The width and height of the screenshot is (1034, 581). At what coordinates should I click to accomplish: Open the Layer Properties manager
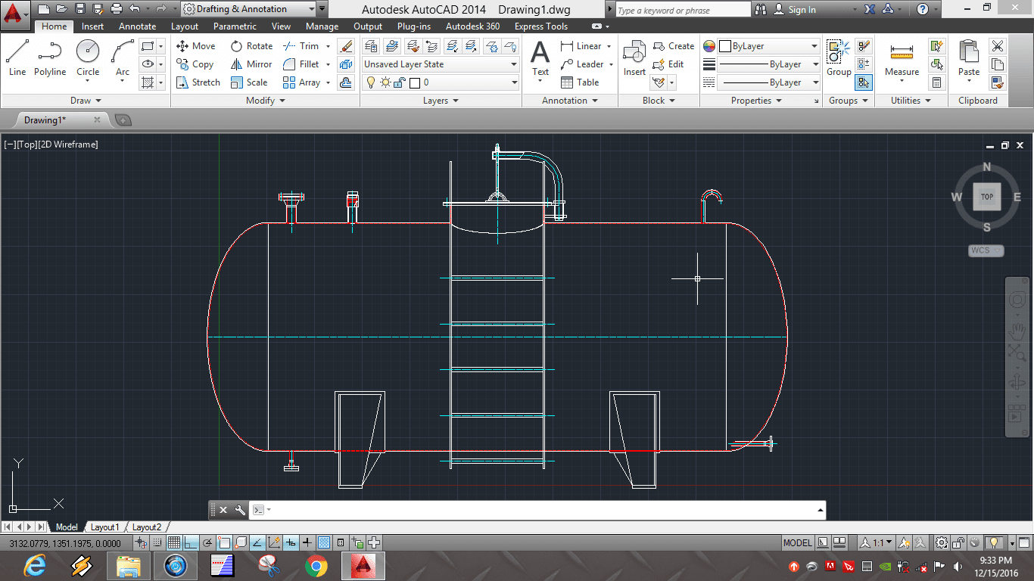tap(370, 45)
